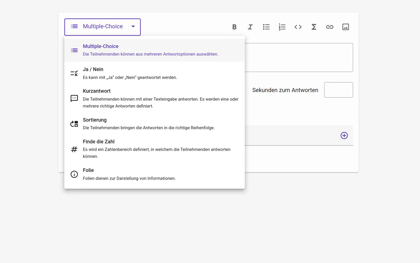Choose the Ja / Nein question type
This screenshot has width=420, height=263.
click(154, 73)
